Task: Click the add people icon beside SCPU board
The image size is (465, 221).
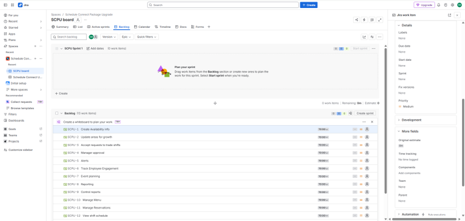Action: (77, 20)
